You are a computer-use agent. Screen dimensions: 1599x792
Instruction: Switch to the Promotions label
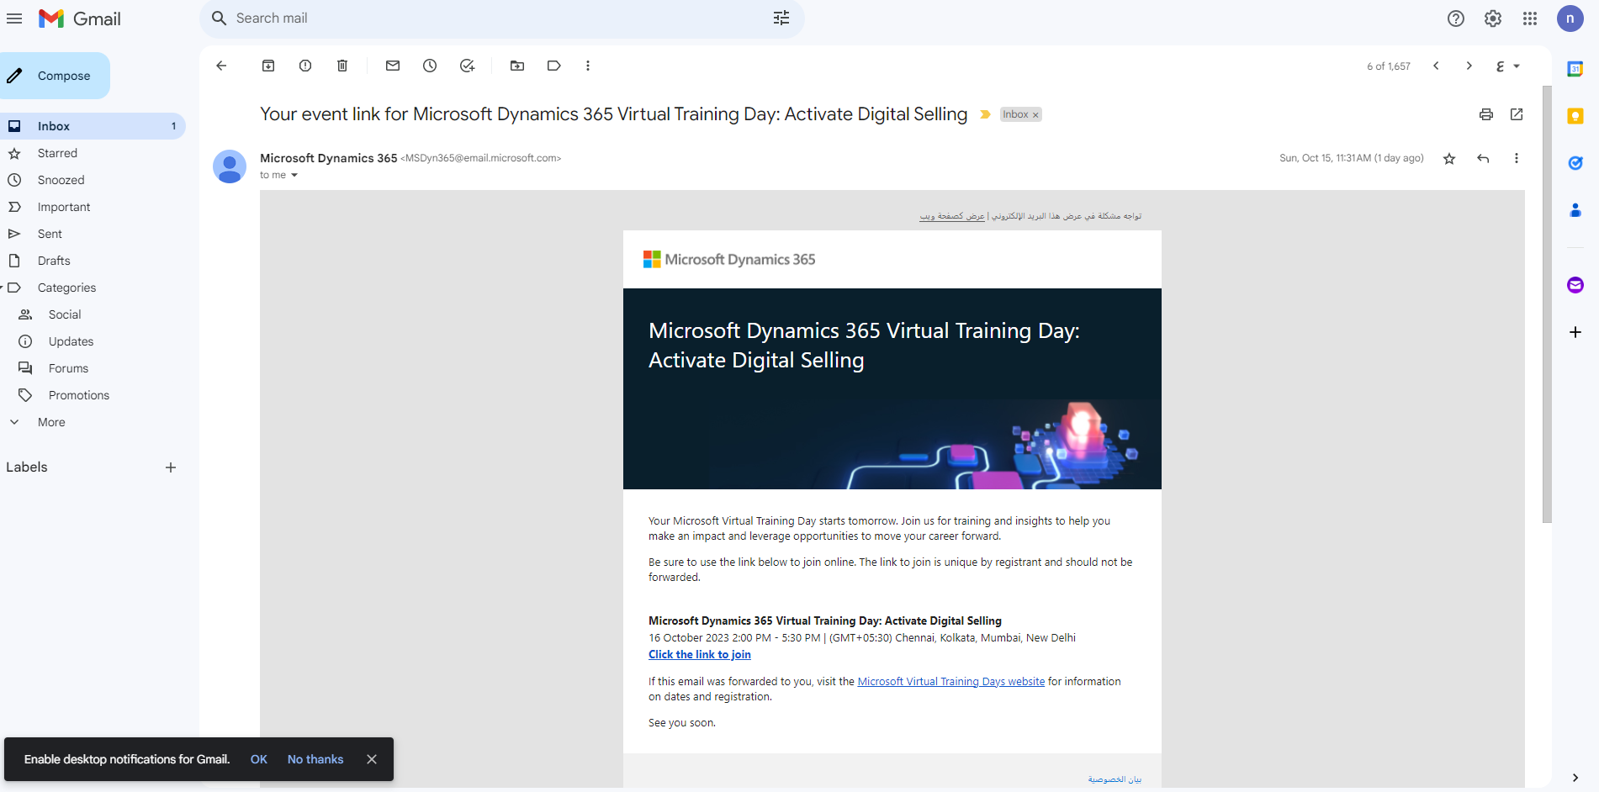[x=77, y=394]
